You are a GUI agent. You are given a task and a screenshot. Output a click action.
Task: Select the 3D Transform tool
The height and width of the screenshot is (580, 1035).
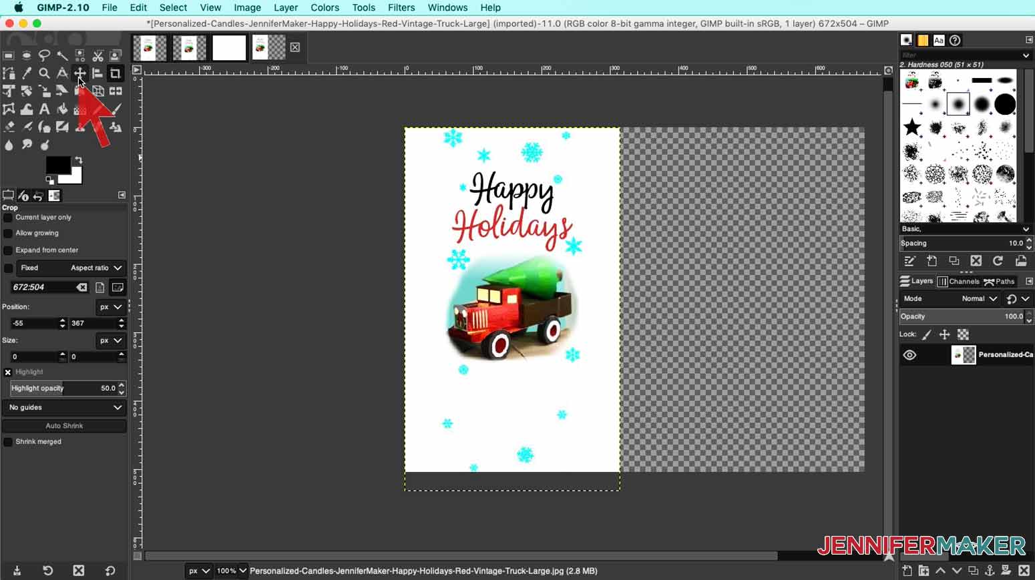98,91
